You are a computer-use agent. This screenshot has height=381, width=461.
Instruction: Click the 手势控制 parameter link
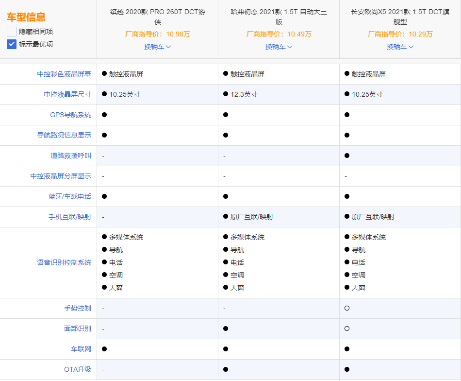pyautogui.click(x=78, y=308)
